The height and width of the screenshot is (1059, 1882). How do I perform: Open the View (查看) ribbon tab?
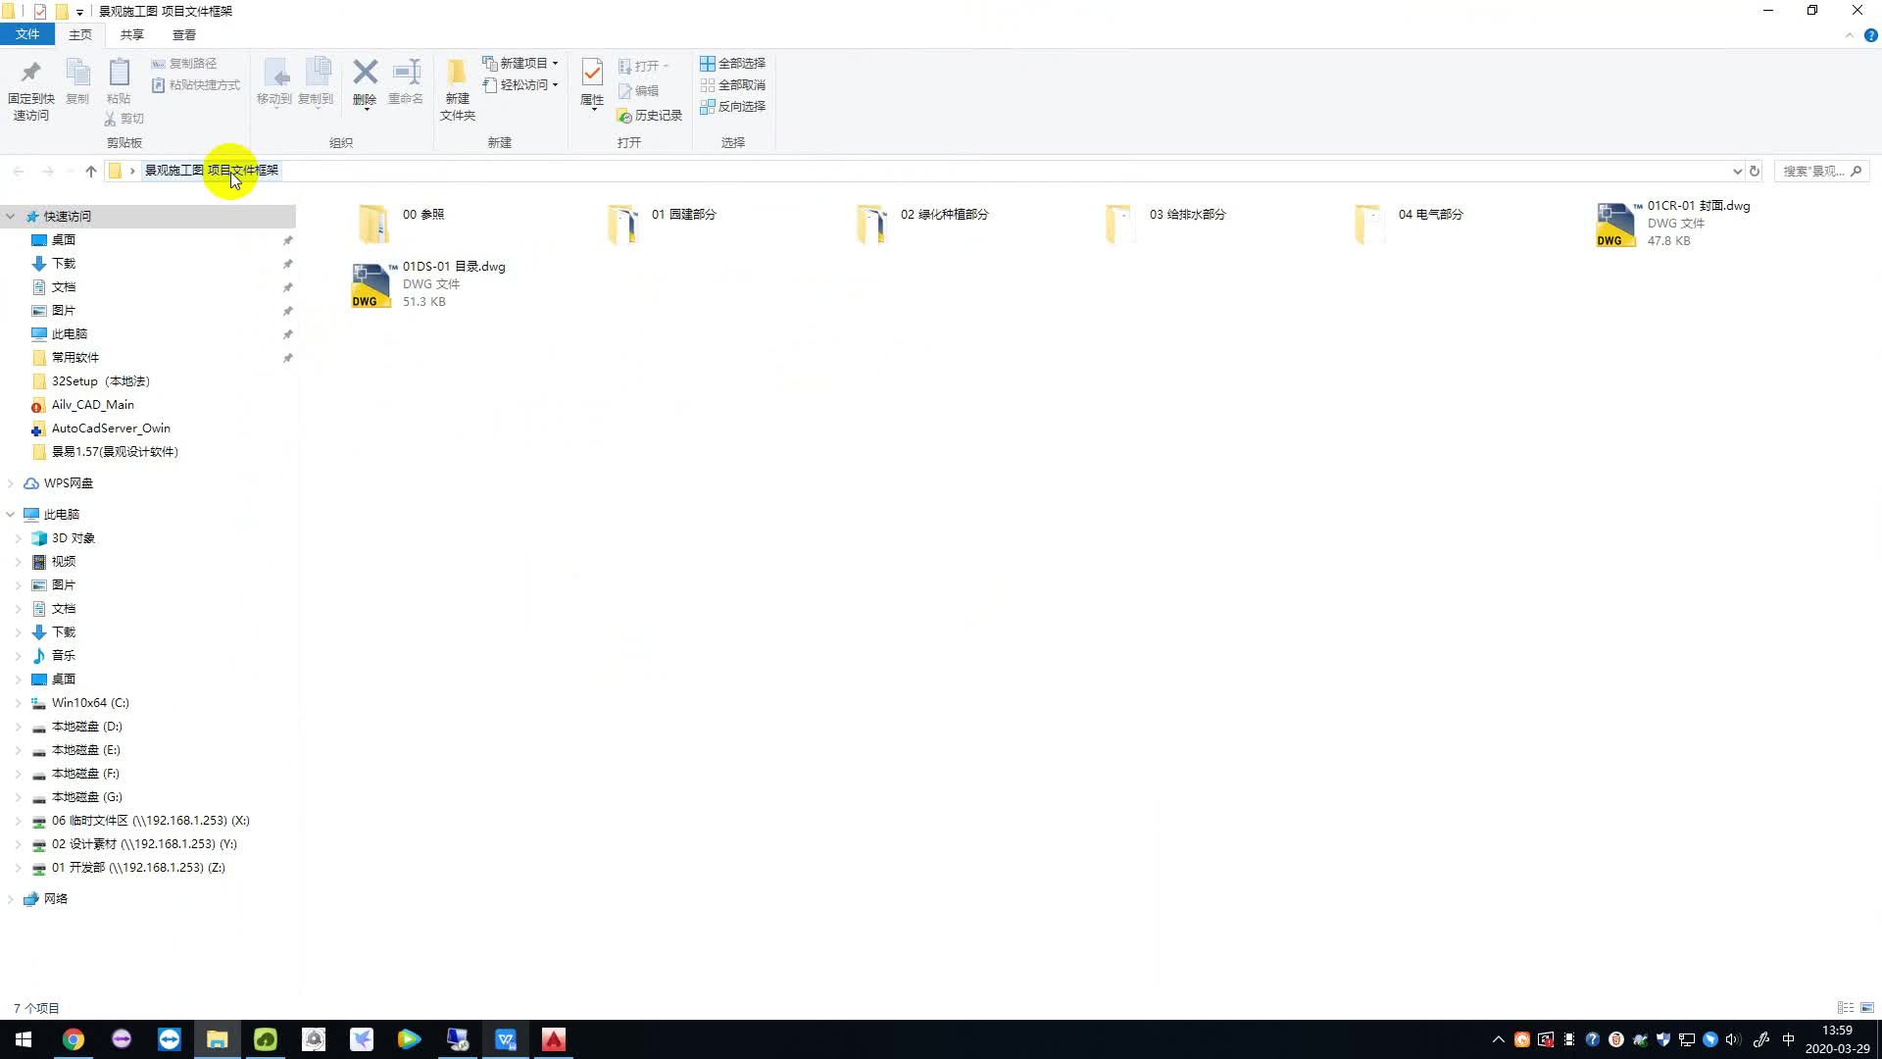tap(183, 34)
